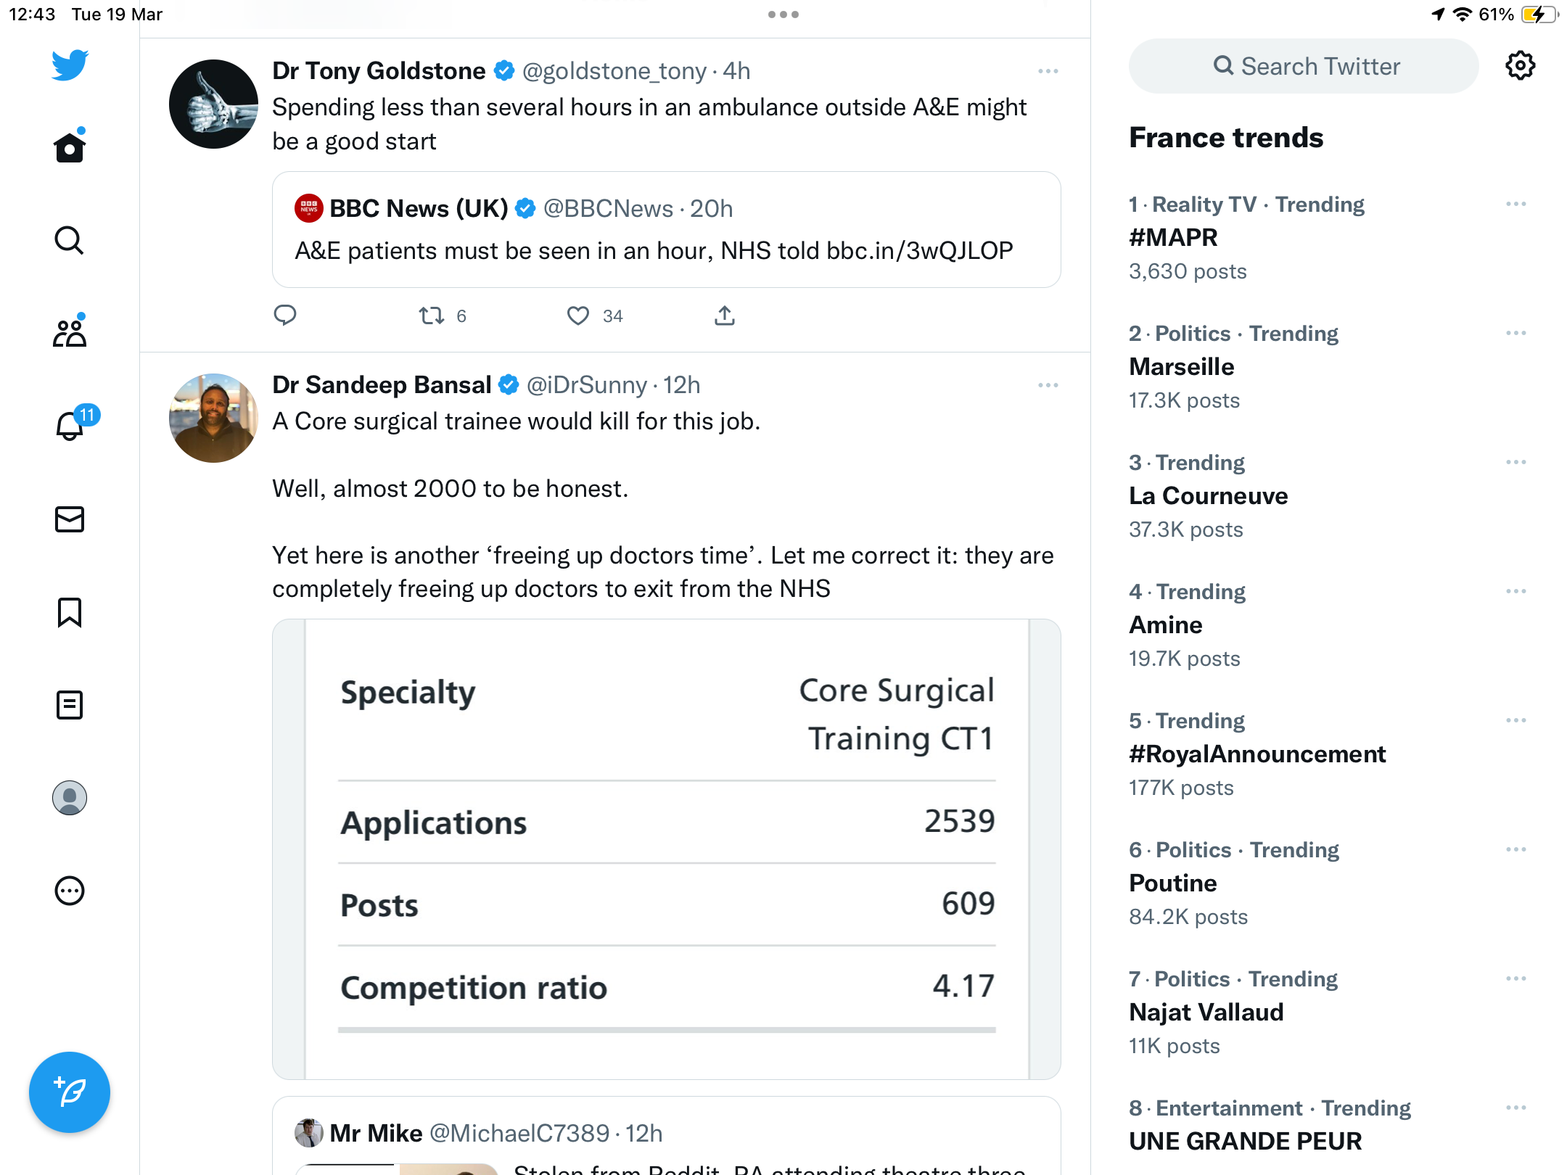Tap the Wi-Fi icon in status bar
The image size is (1567, 1175).
[1463, 15]
